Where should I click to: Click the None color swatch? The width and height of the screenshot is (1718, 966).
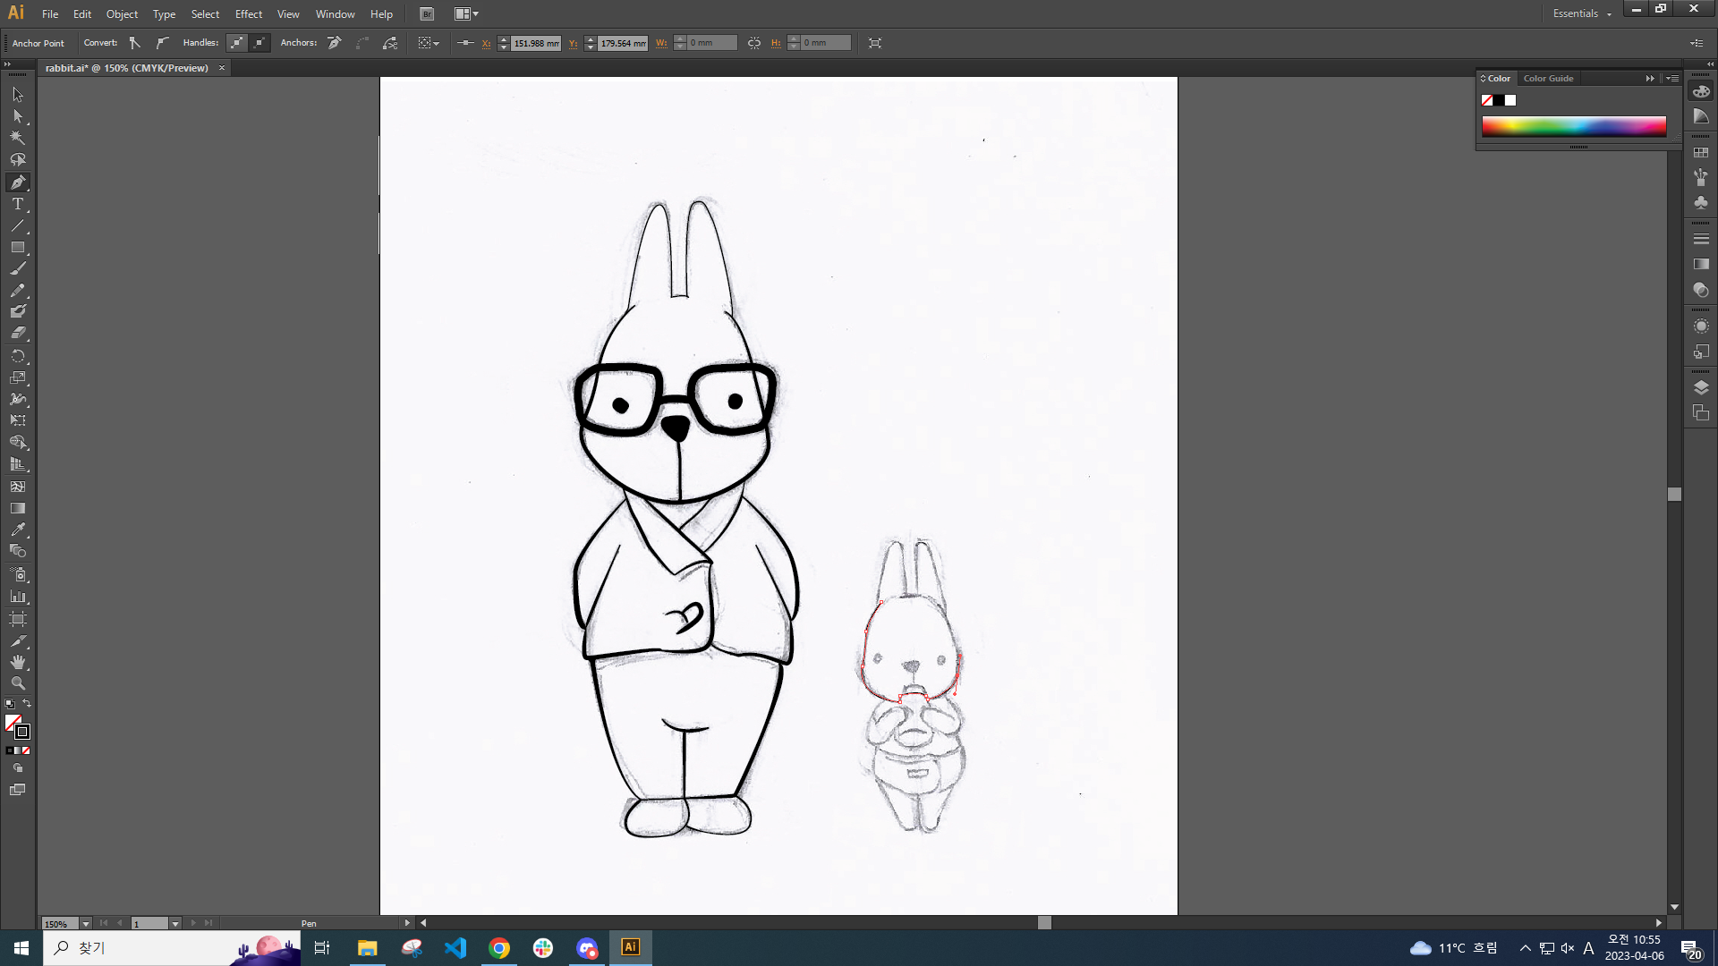tap(1487, 100)
